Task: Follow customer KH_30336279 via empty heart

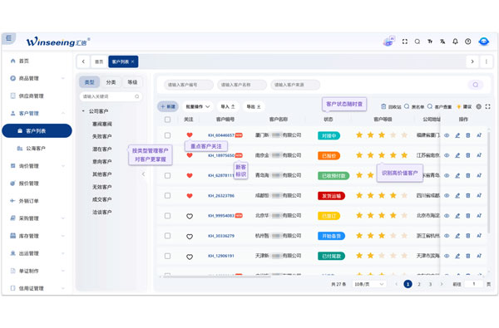Action: click(190, 237)
